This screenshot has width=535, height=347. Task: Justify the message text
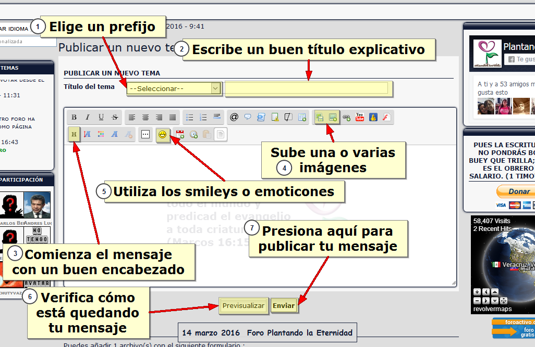pyautogui.click(x=173, y=118)
